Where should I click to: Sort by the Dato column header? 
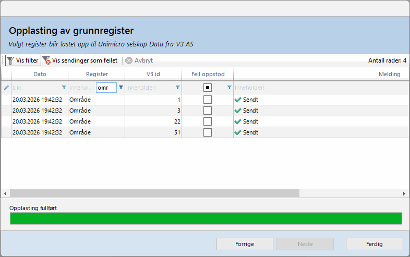pos(40,74)
